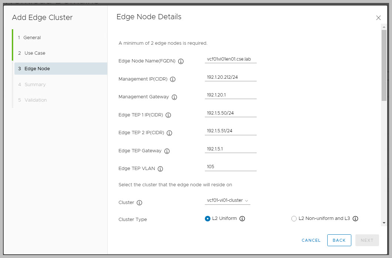
Task: Show info for L2 Uniform option
Action: [x=242, y=218]
